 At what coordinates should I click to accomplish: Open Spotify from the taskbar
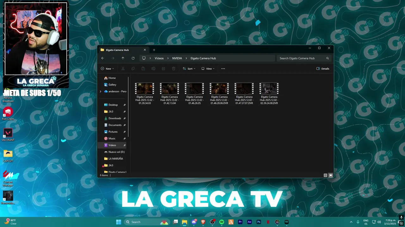(222, 222)
